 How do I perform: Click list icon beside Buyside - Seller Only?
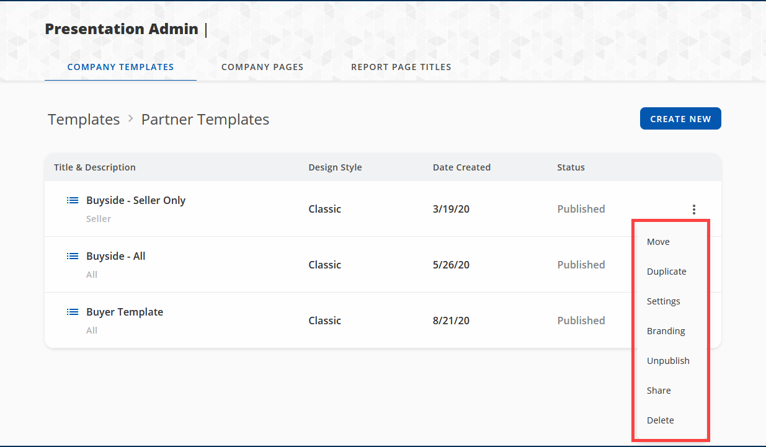coord(73,200)
